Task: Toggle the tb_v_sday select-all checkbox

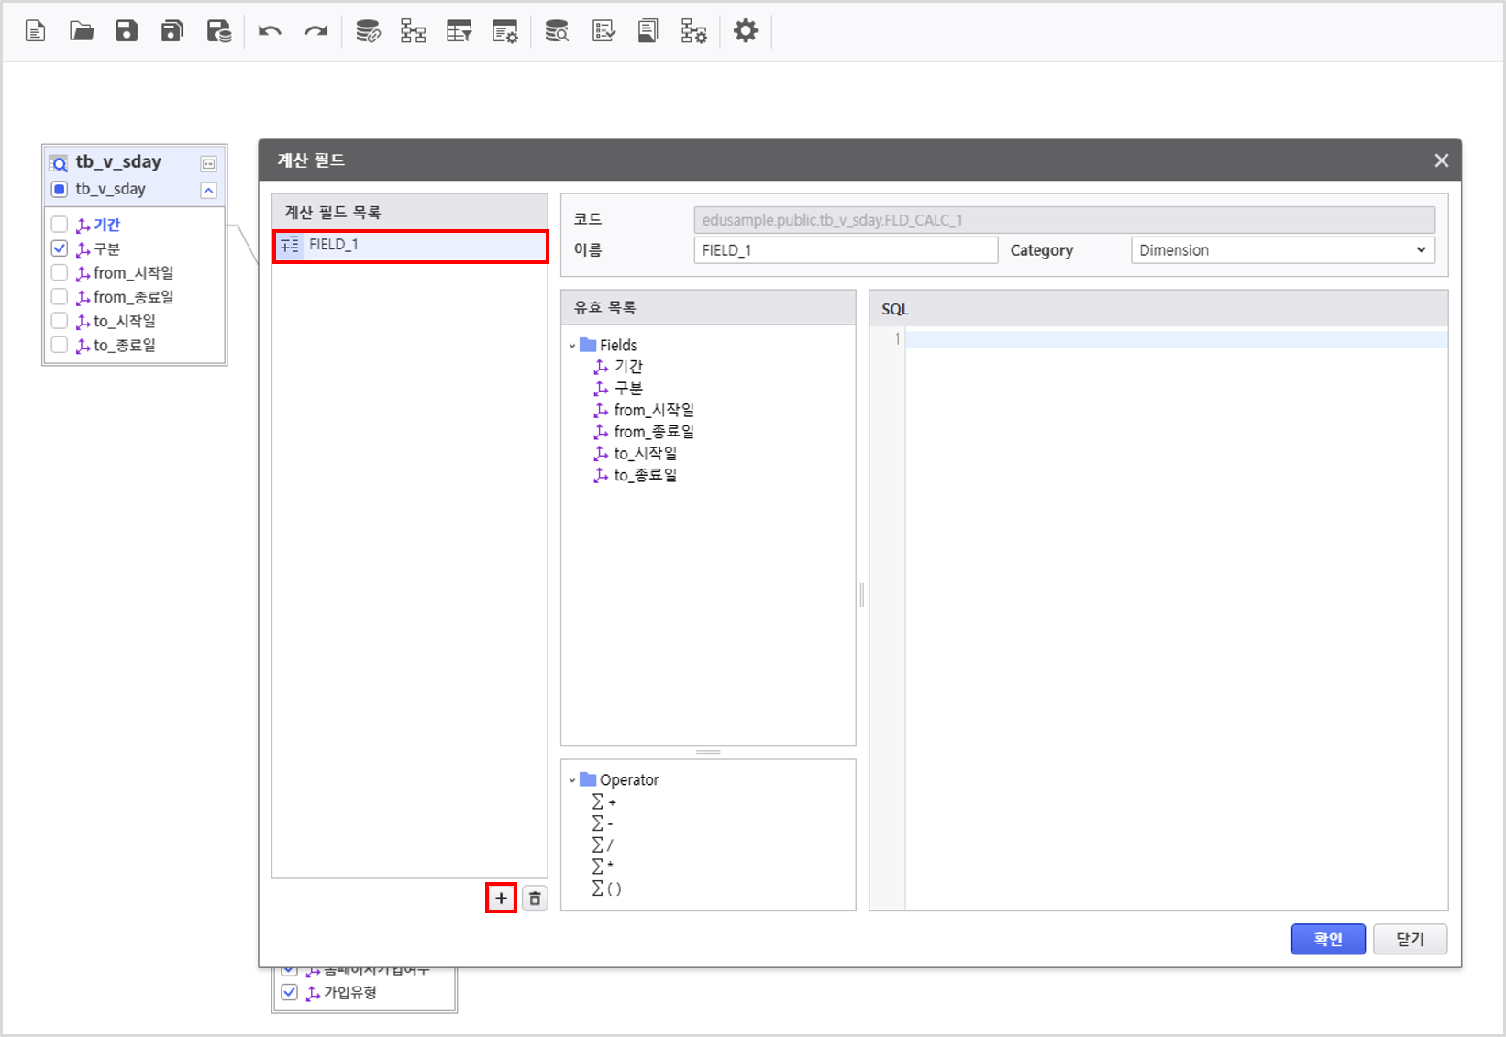Action: point(60,190)
